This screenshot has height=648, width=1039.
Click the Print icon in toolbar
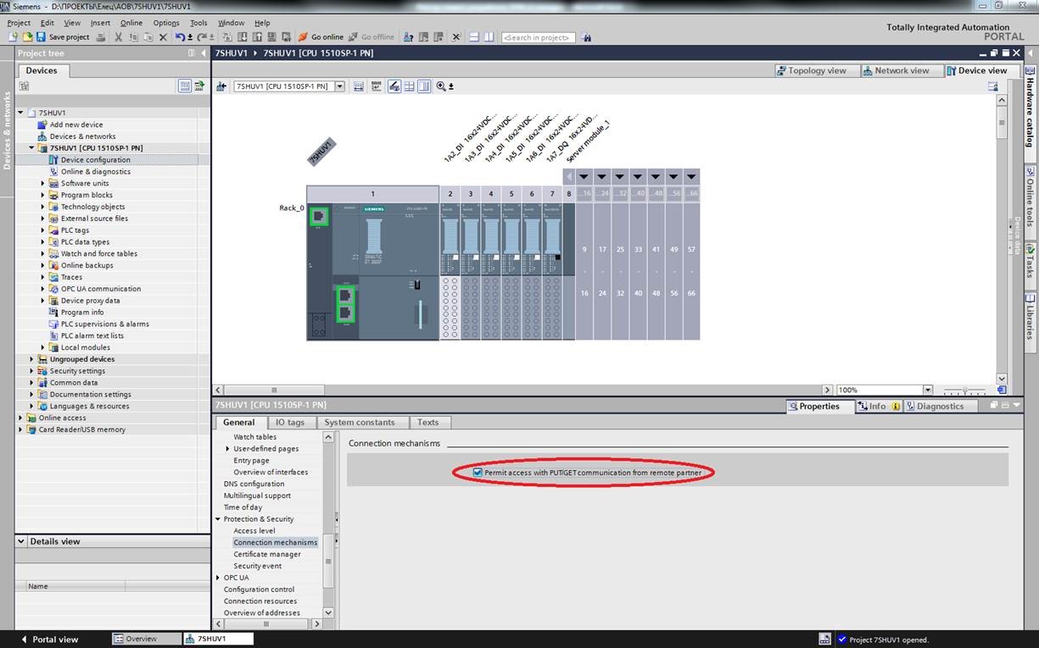tap(101, 37)
